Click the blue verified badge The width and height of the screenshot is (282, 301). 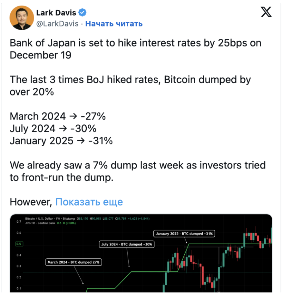point(82,13)
